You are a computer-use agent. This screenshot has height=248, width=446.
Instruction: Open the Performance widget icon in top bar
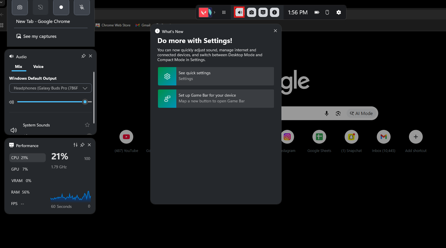(263, 12)
